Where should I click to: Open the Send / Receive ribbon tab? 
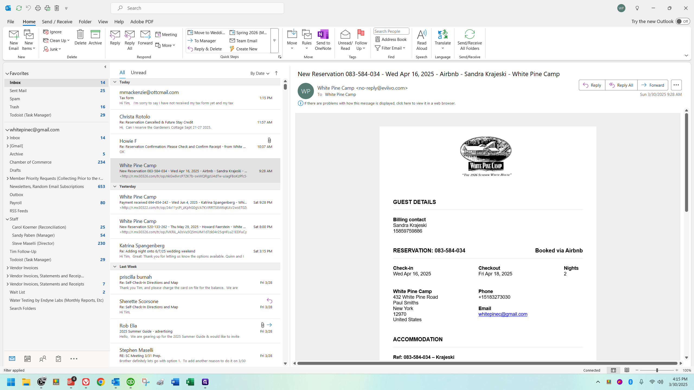click(x=57, y=22)
